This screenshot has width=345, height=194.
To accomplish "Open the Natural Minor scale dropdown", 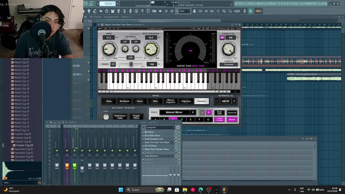I will point(178,112).
